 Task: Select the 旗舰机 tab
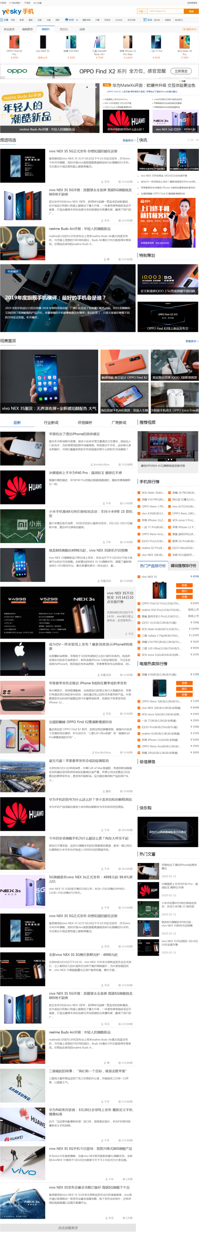tap(45, 29)
